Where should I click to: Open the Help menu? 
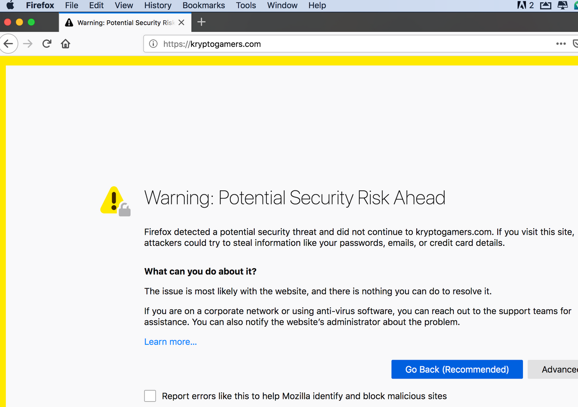coord(317,5)
